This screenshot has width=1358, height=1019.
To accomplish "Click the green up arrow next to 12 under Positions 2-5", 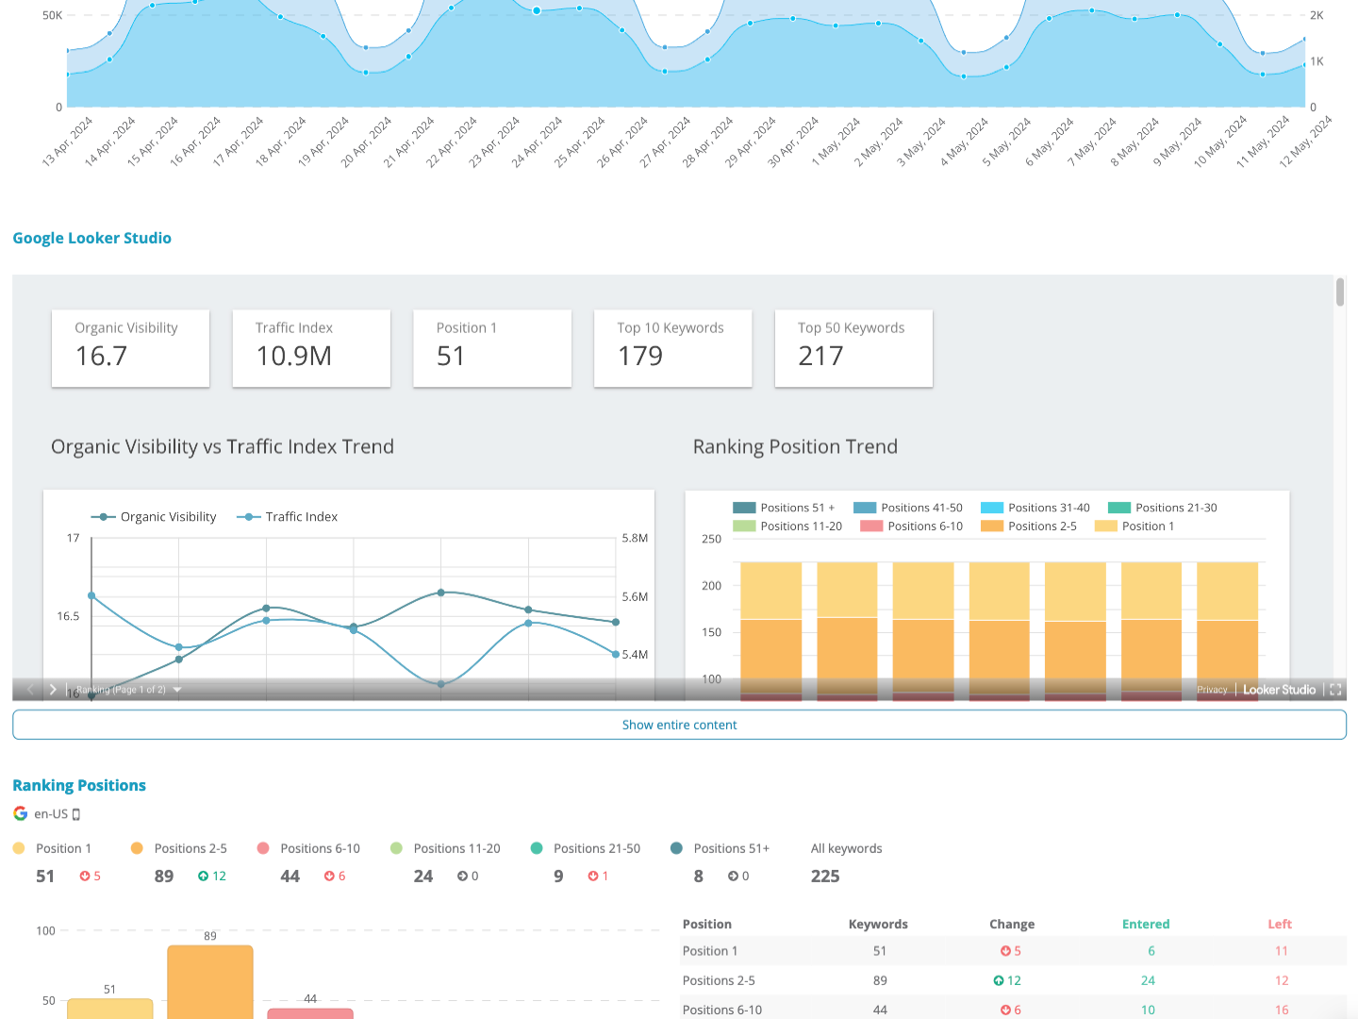I will click(x=203, y=877).
